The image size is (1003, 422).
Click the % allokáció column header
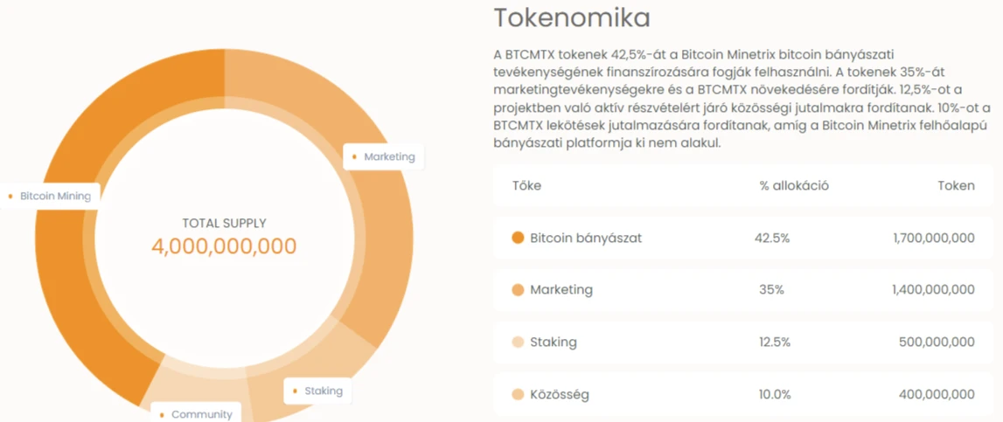click(x=794, y=186)
